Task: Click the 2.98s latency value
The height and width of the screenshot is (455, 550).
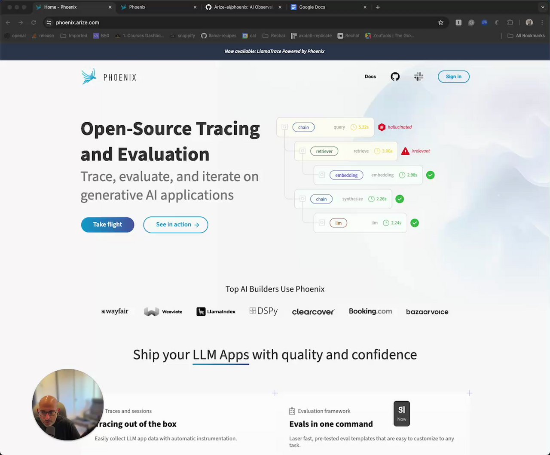Action: point(412,175)
